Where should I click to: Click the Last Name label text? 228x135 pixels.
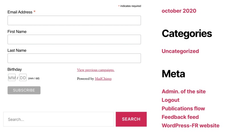[17, 50]
